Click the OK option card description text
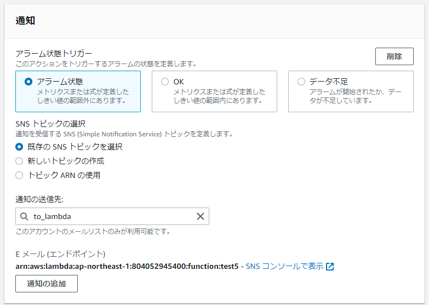The width and height of the screenshot is (429, 305). (x=219, y=96)
